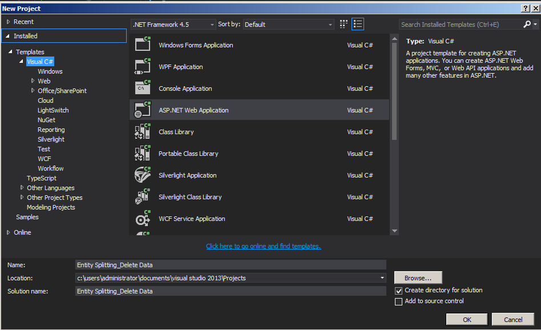Open the go online and find templates link

pos(263,246)
